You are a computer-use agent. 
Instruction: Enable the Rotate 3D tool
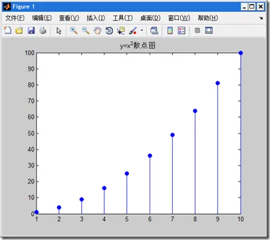coord(109,31)
